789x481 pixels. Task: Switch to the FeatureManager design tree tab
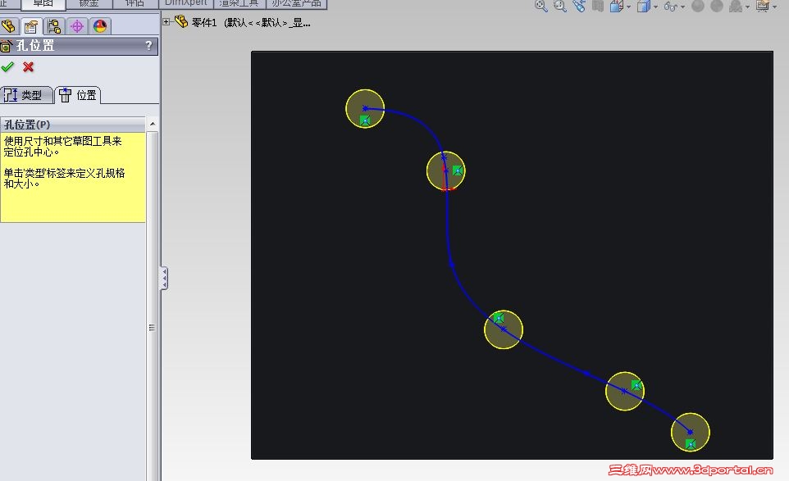[9, 26]
